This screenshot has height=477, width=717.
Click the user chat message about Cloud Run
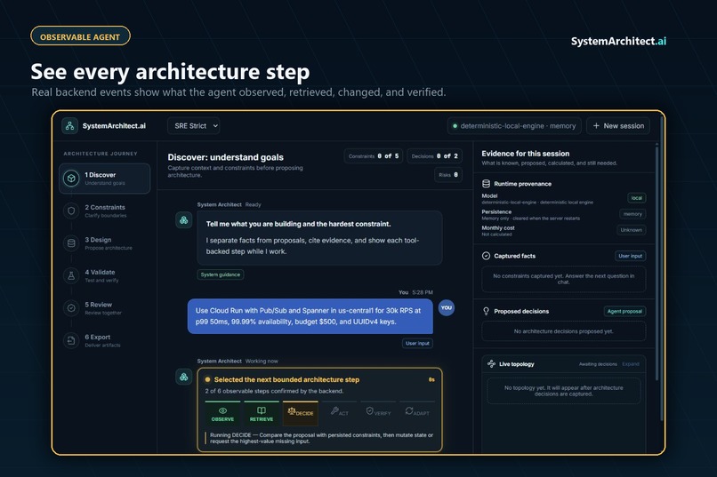[310, 316]
